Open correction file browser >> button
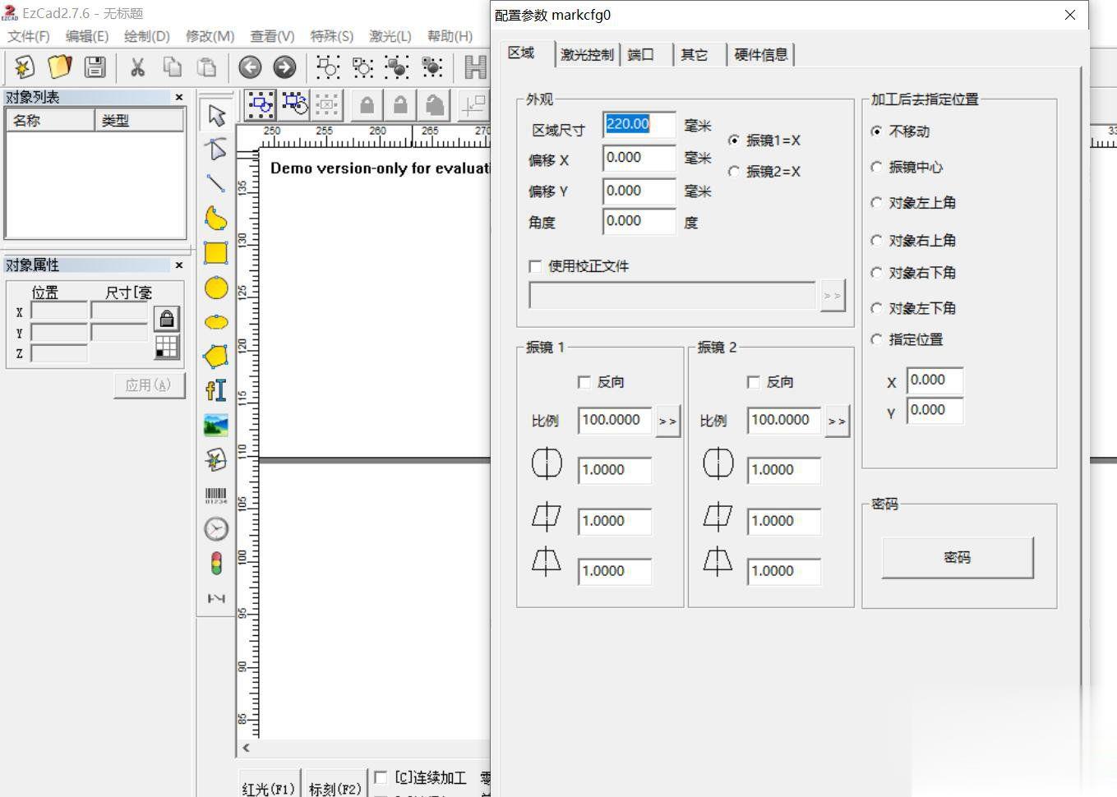1117x797 pixels. coord(833,296)
